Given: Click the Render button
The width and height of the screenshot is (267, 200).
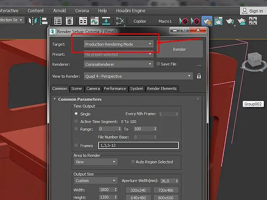Looking at the screenshot, I should click(180, 49).
